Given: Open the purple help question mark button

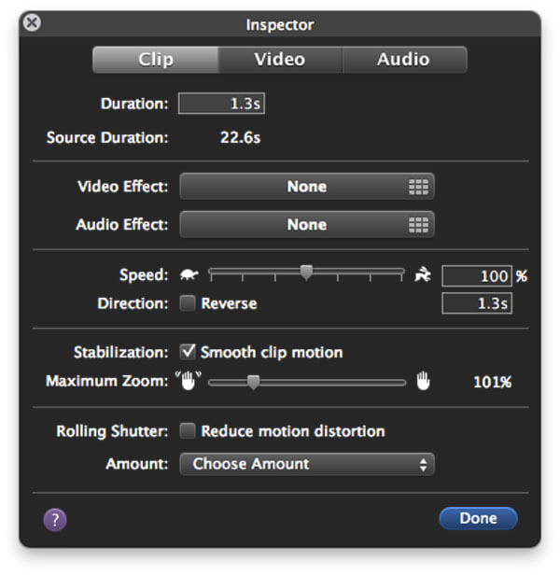Looking at the screenshot, I should pyautogui.click(x=55, y=520).
